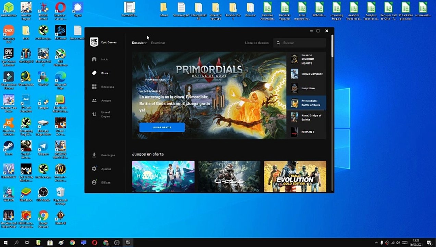Click Primordials hero banner image
This screenshot has width=436, height=247.
coord(209,95)
